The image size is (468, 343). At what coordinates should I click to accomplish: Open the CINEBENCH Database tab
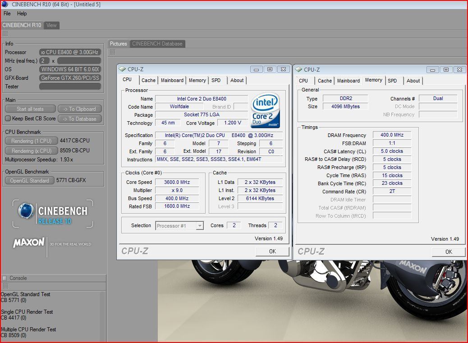[157, 44]
